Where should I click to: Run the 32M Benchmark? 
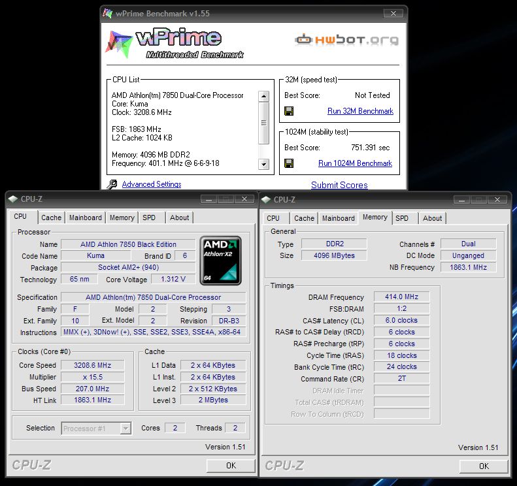point(360,111)
